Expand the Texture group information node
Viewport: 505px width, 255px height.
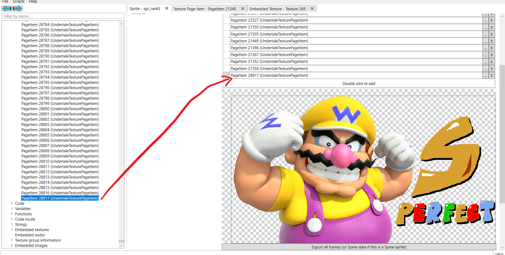pos(12,240)
